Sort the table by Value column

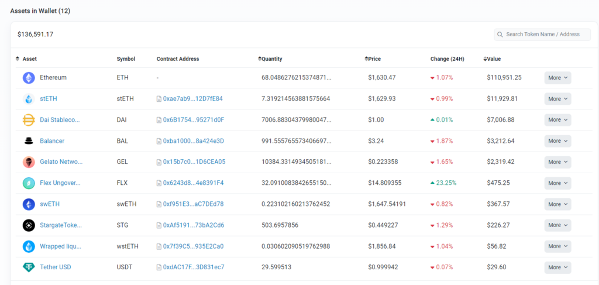[492, 59]
